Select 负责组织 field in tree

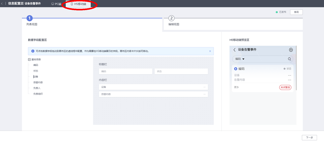(38, 94)
